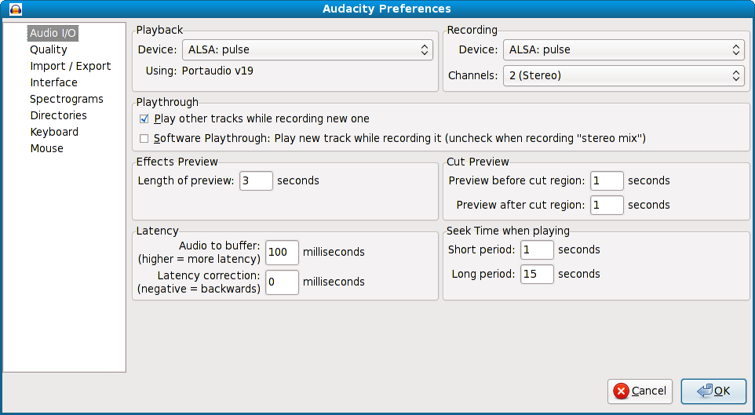Click the Long period seconds field
Screen dimensions: 755x415
point(537,274)
